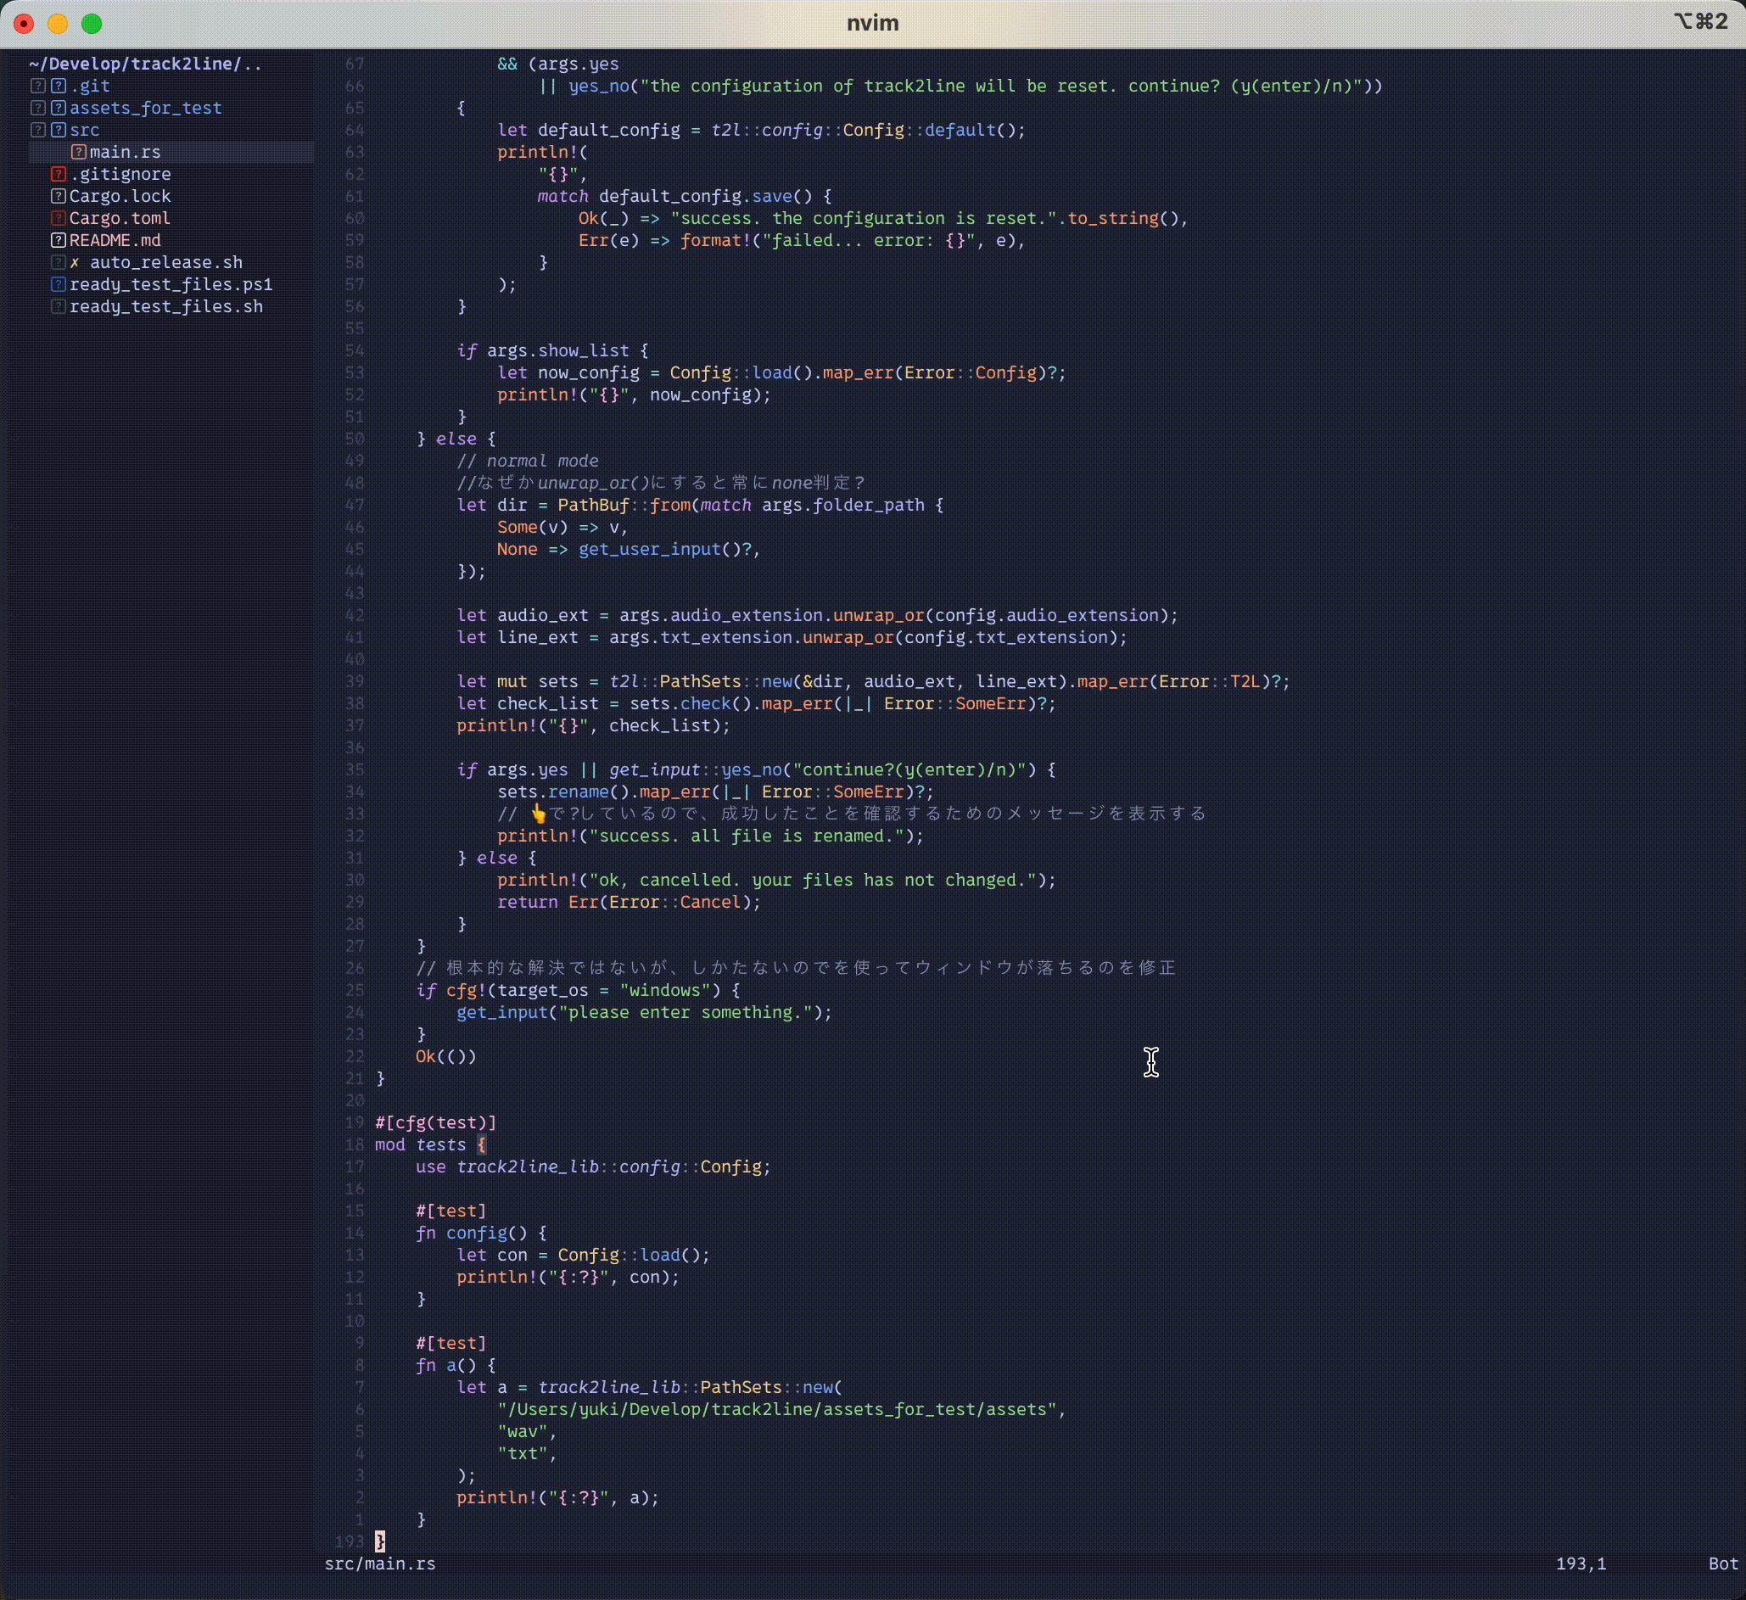Click 'let dir = PathBuf::from' line
This screenshot has width=1746, height=1600.
700,506
